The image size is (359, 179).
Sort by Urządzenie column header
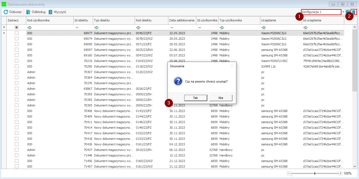tap(281, 21)
